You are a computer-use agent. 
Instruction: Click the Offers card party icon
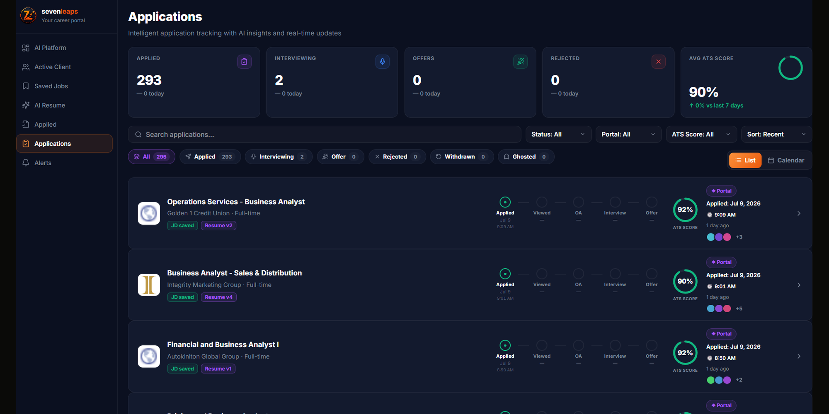tap(520, 62)
